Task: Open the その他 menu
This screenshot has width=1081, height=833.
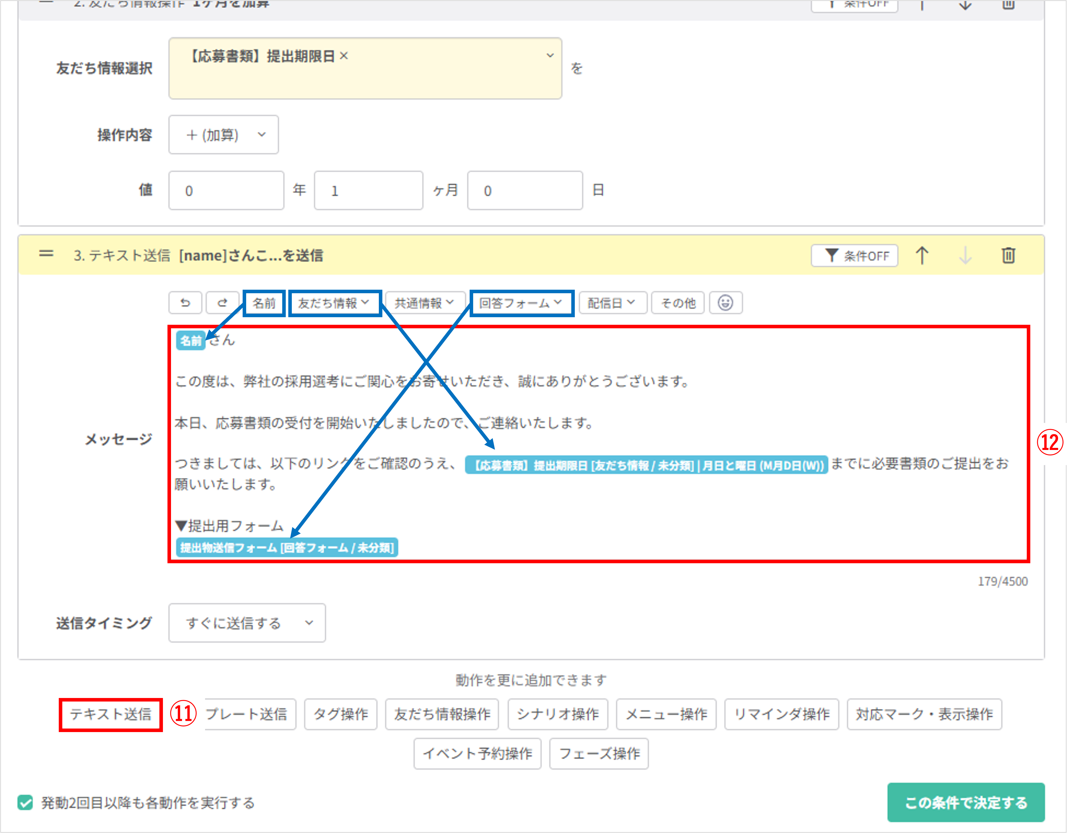Action: (678, 303)
